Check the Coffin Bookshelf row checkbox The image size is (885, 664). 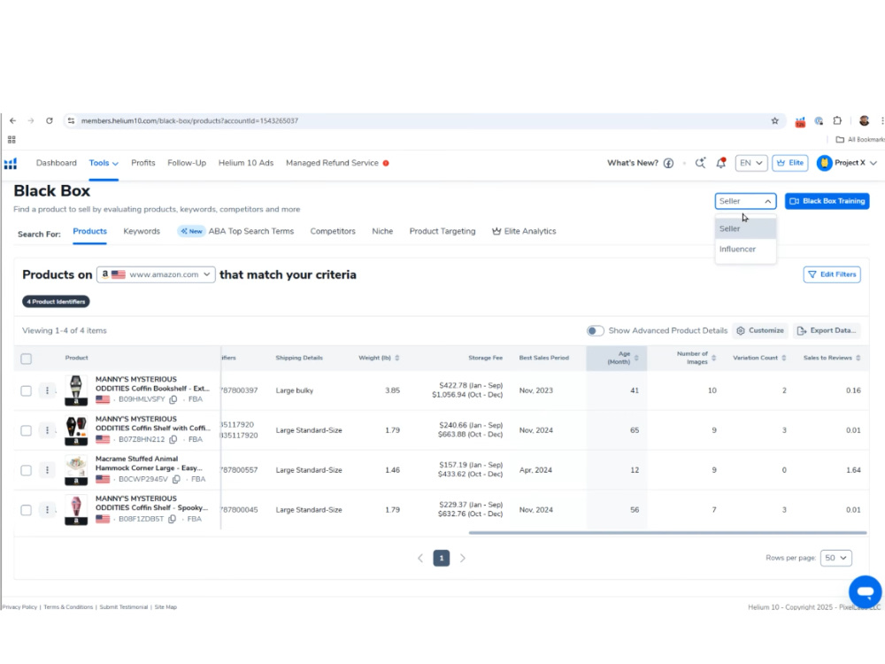click(x=26, y=390)
